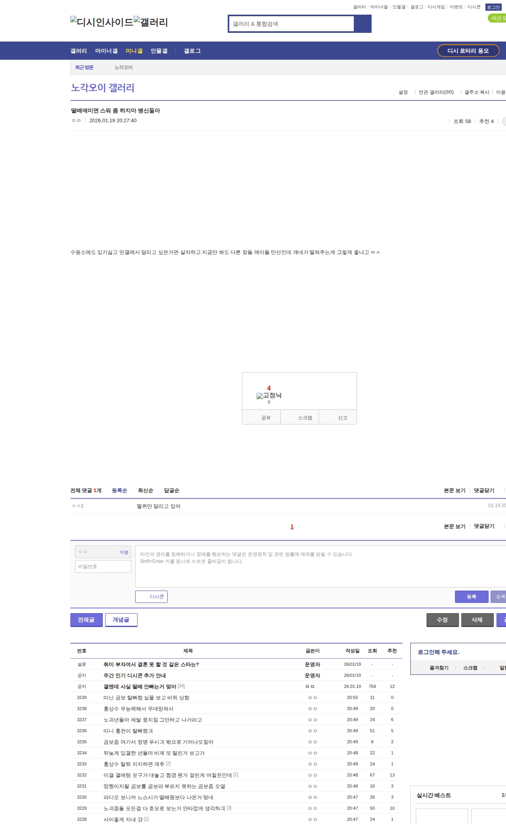
Task: Click 본문 보기 beside comment page number
Action: (x=455, y=526)
